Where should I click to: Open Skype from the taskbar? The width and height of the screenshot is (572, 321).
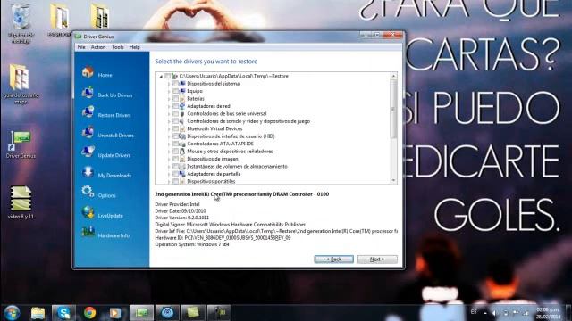[x=63, y=313]
